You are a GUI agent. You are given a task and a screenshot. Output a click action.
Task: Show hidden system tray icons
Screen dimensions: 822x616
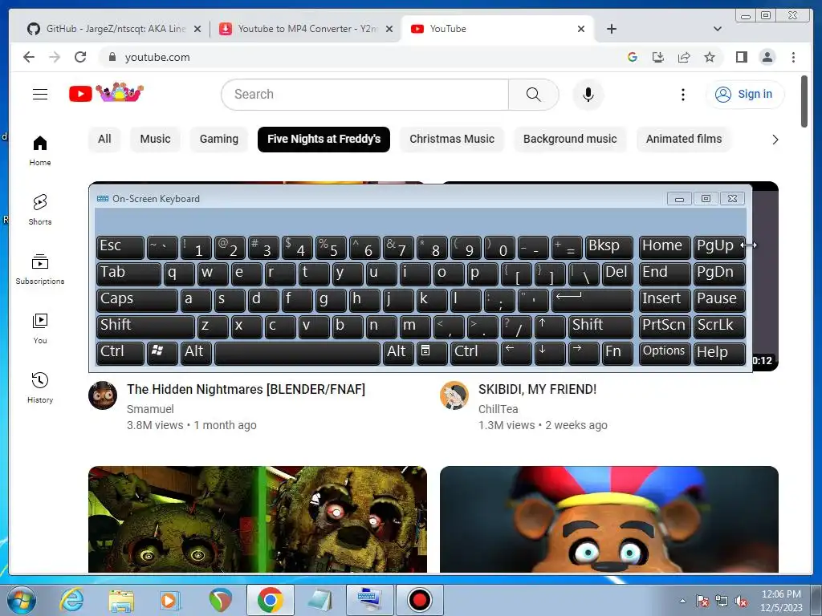(x=682, y=601)
